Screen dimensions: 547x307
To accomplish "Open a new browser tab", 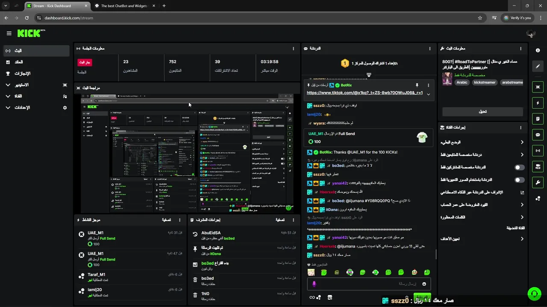I will (x=164, y=6).
